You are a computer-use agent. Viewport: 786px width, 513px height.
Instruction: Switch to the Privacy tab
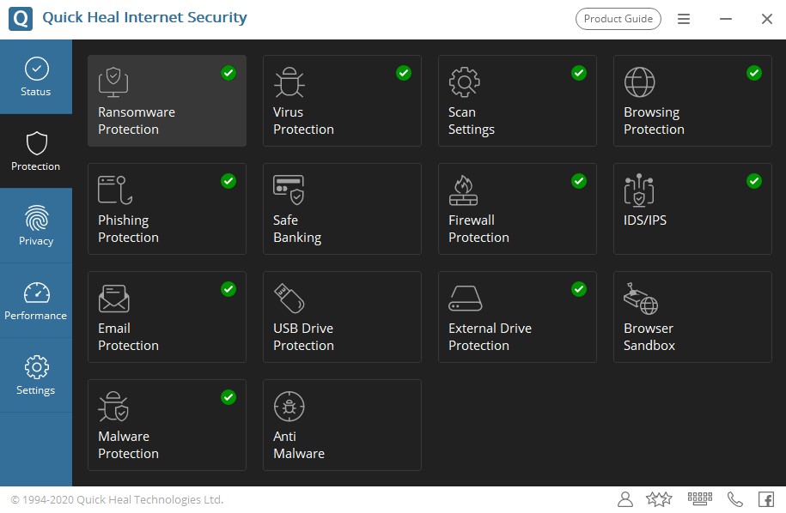pyautogui.click(x=36, y=226)
